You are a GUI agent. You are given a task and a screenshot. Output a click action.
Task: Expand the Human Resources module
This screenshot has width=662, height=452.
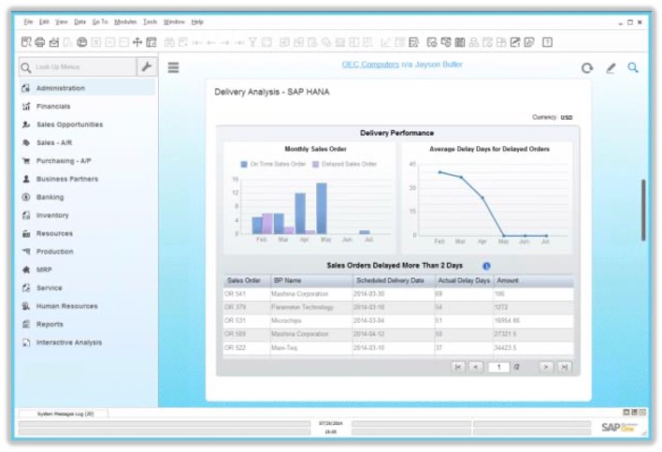(66, 306)
